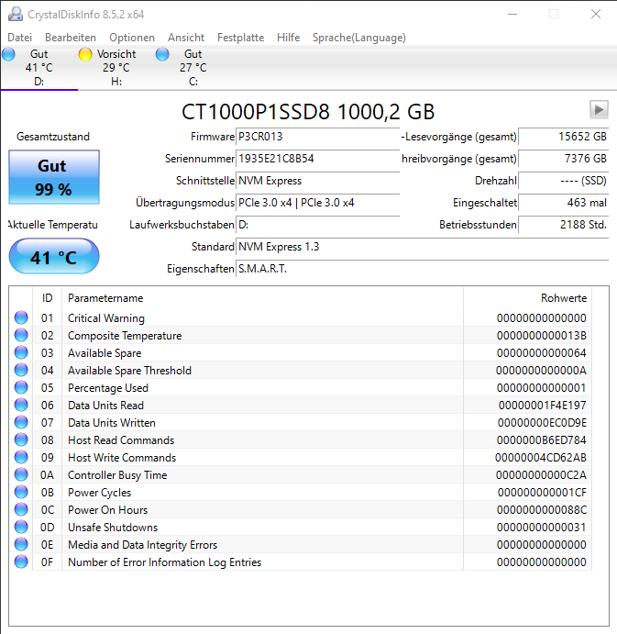
Task: Click the status orb for Available Spare
Action: (x=21, y=352)
